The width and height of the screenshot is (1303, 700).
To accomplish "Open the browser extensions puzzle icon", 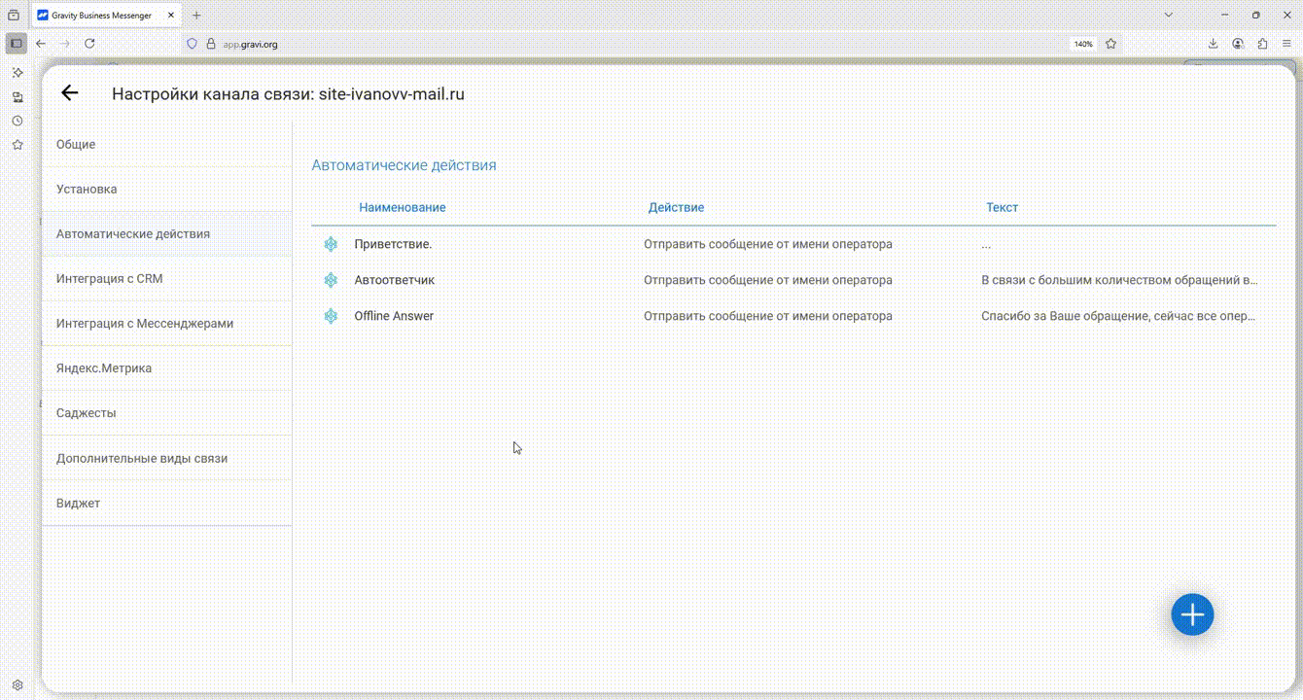I will [x=1262, y=44].
